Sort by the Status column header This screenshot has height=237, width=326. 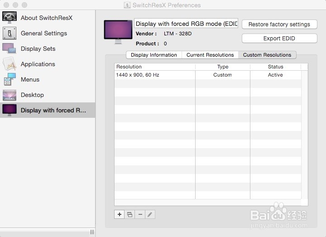coord(275,67)
